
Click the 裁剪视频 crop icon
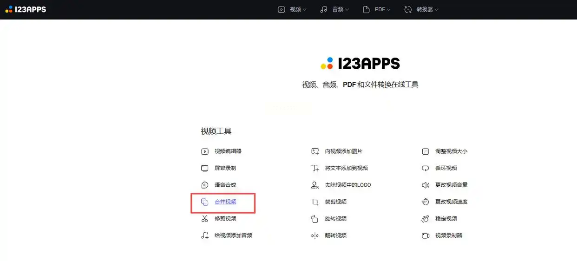315,202
